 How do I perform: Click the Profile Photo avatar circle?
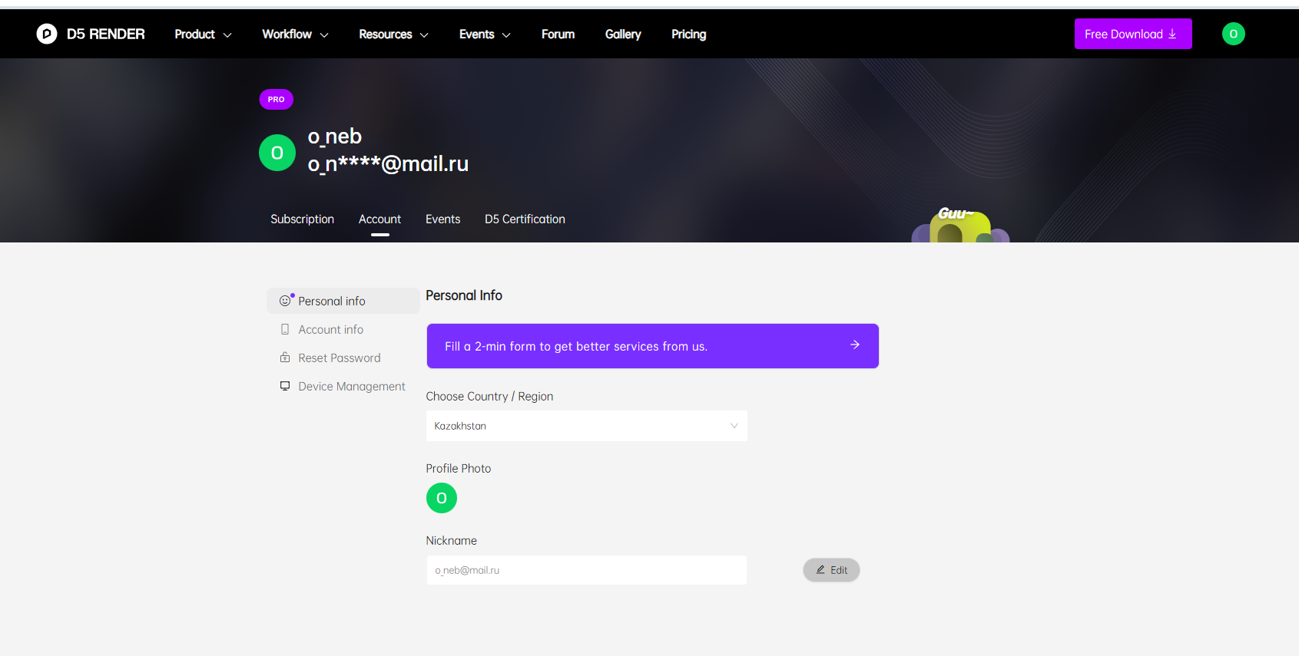(442, 498)
